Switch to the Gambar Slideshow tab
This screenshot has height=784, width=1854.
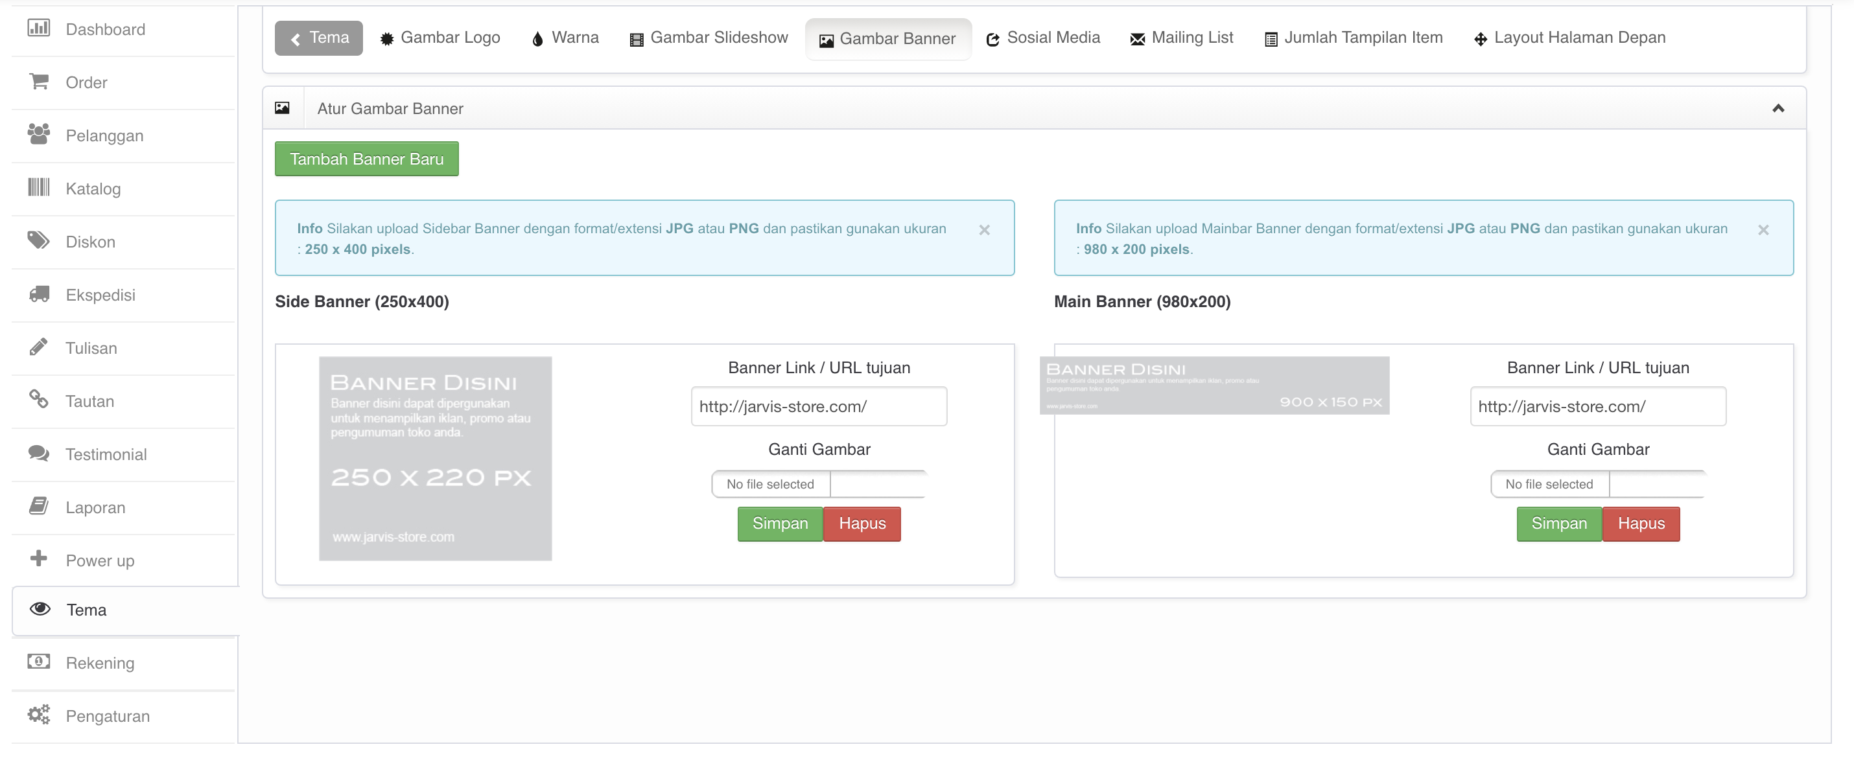[x=708, y=38]
